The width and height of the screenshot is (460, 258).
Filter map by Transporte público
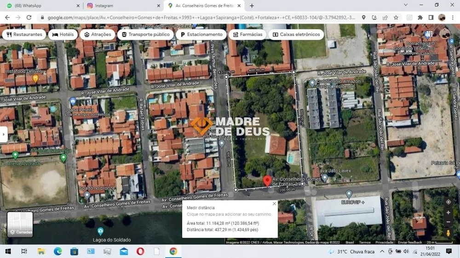tap(145, 34)
